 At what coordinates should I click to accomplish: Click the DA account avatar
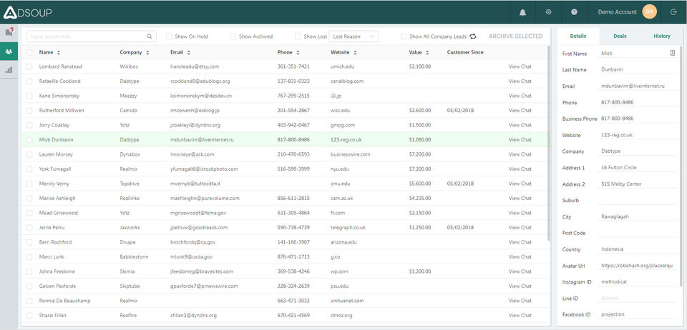(x=649, y=12)
